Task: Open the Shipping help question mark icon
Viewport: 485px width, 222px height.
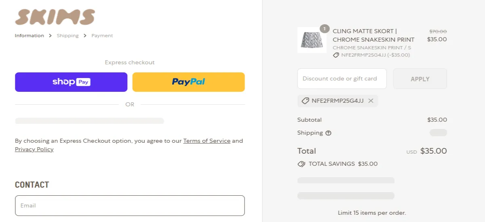Action: click(x=328, y=133)
